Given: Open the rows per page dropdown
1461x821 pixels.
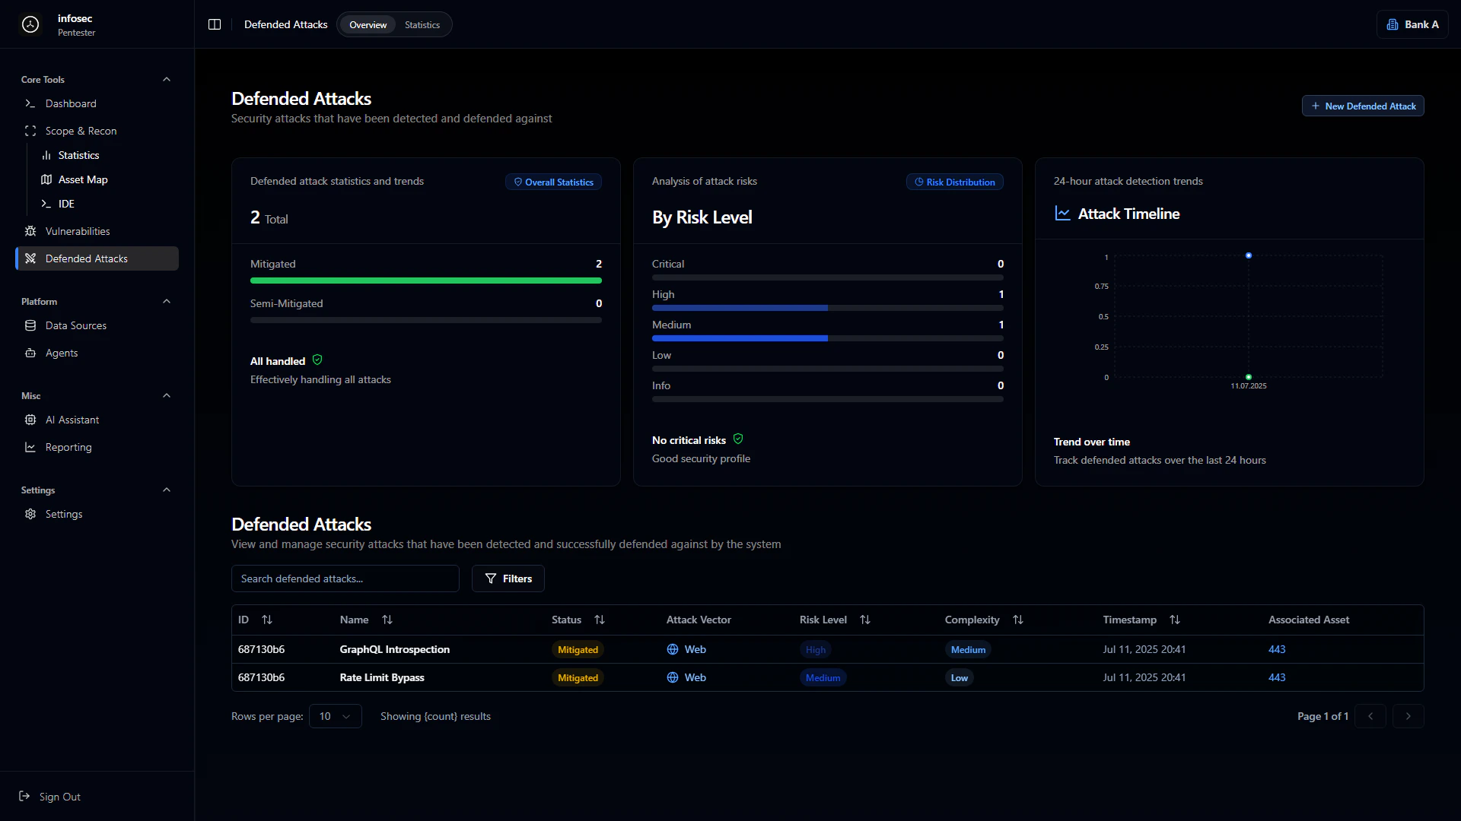Looking at the screenshot, I should pos(335,716).
